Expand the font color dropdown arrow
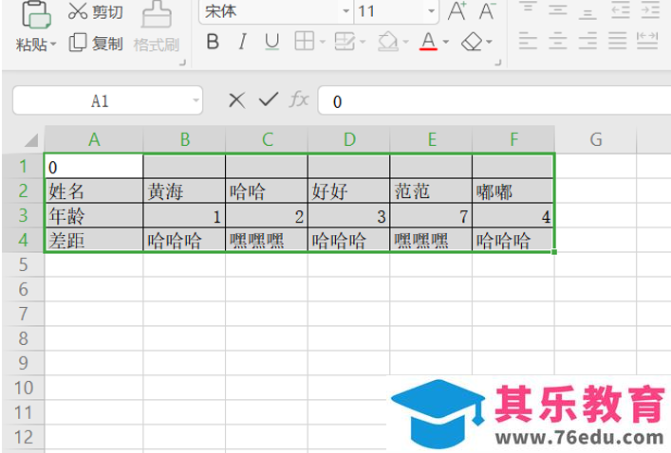The image size is (671, 453). pos(445,42)
